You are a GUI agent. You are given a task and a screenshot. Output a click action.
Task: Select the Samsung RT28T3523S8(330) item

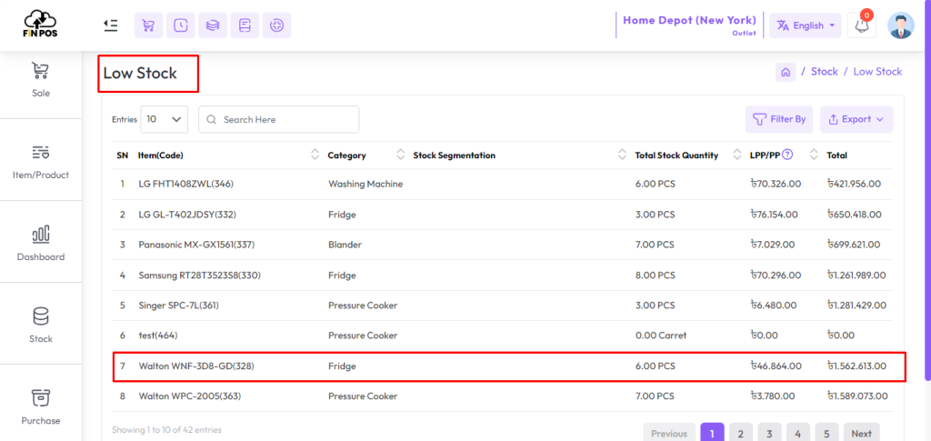tap(199, 276)
